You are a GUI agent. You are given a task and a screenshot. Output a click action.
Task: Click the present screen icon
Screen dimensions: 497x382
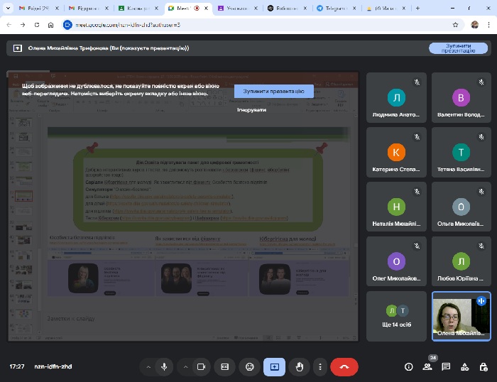click(x=274, y=366)
